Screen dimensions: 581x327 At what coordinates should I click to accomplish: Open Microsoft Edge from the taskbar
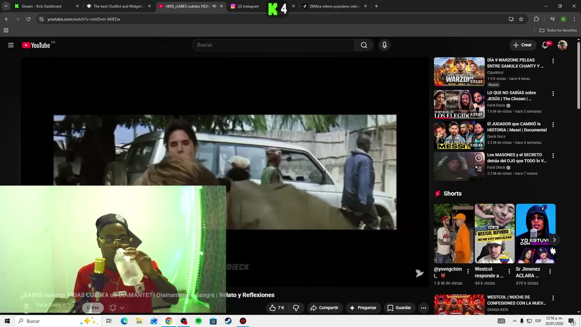[x=124, y=321]
